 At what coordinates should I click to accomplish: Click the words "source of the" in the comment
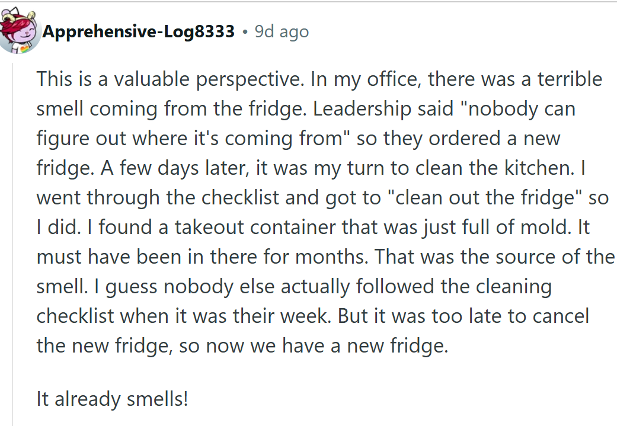pos(555,257)
